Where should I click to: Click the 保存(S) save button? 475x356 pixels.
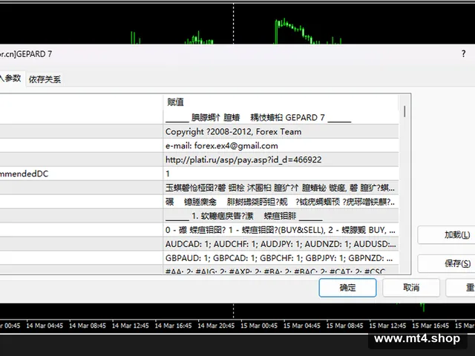tap(446, 263)
